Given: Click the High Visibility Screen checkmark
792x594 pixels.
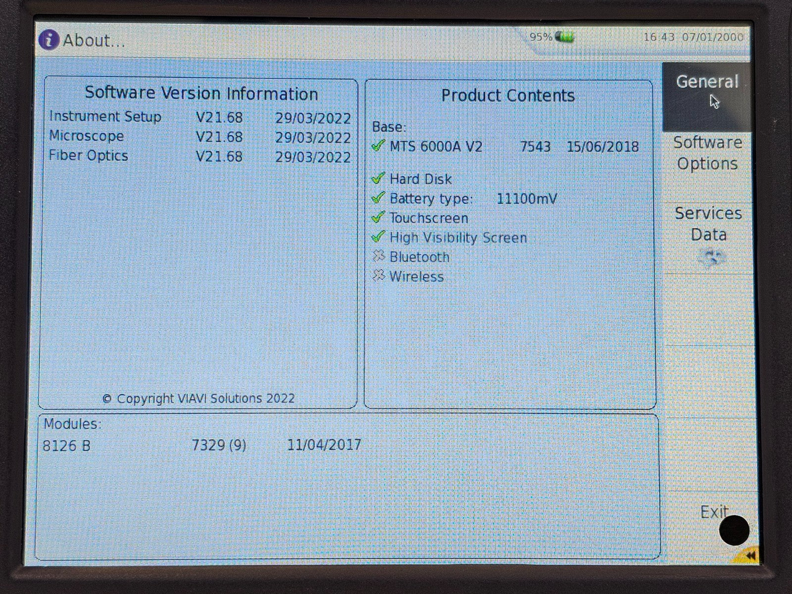Looking at the screenshot, I should tap(378, 237).
